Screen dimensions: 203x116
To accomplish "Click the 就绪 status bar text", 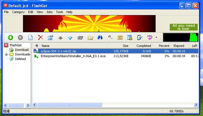I will pos(6,111).
